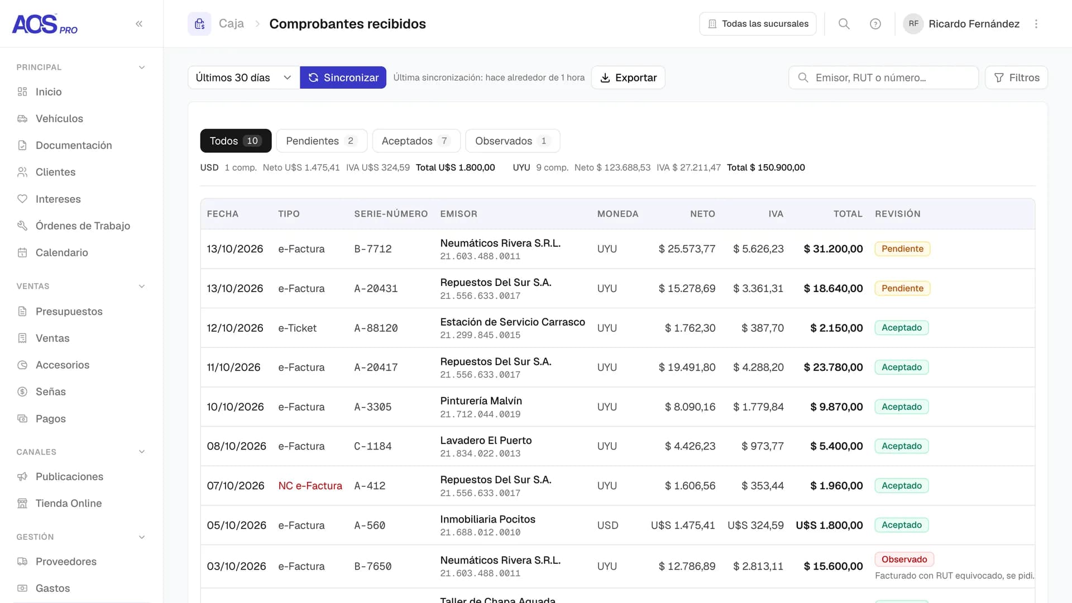Viewport: 1072px width, 603px height.
Task: Collapse the CANALES sidebar section
Action: (x=142, y=452)
